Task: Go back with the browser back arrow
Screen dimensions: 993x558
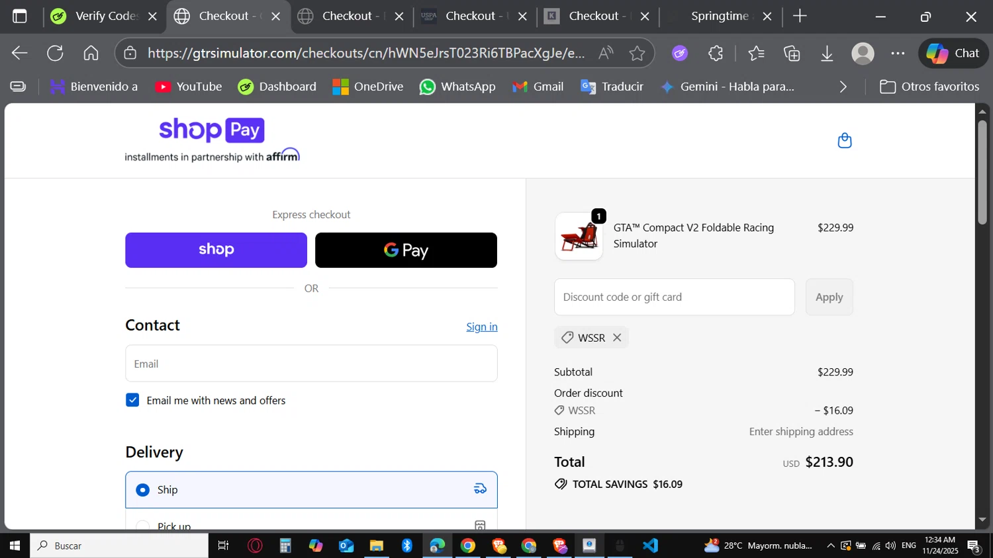Action: coord(20,53)
